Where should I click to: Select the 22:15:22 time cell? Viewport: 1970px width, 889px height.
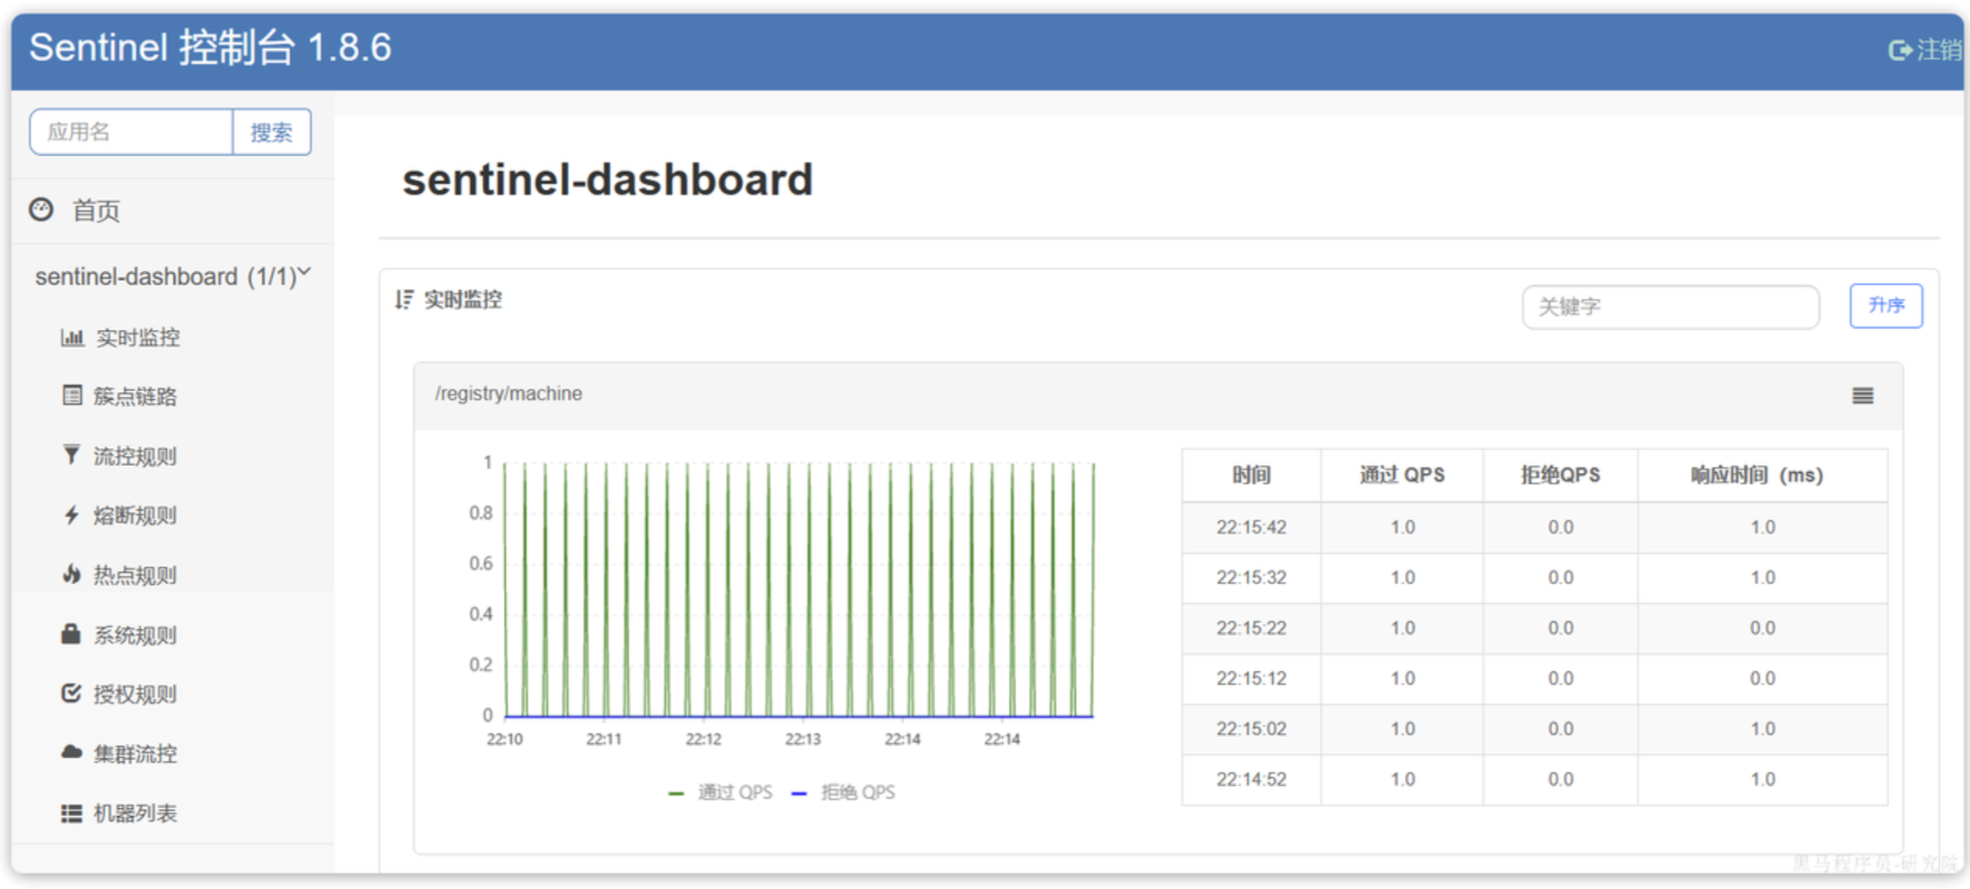(1251, 628)
